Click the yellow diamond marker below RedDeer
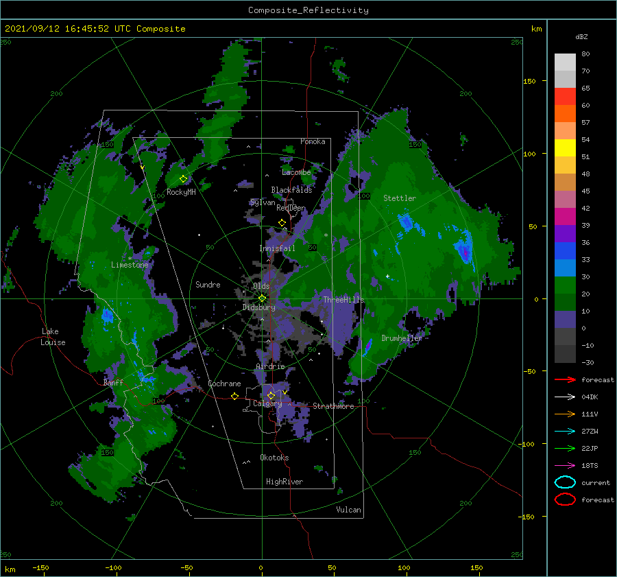 pyautogui.click(x=282, y=223)
